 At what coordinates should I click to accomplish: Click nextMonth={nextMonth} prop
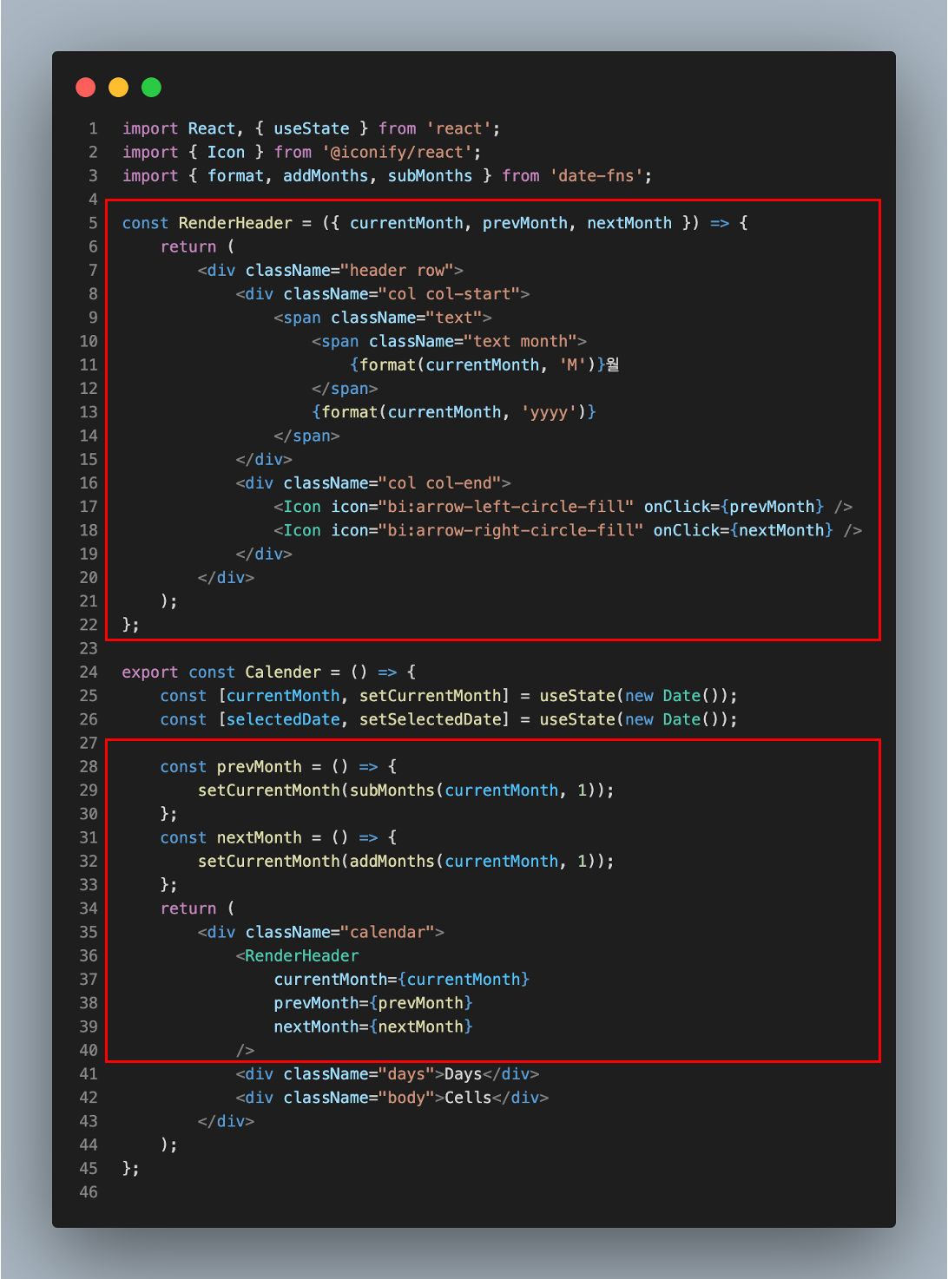[x=373, y=1026]
